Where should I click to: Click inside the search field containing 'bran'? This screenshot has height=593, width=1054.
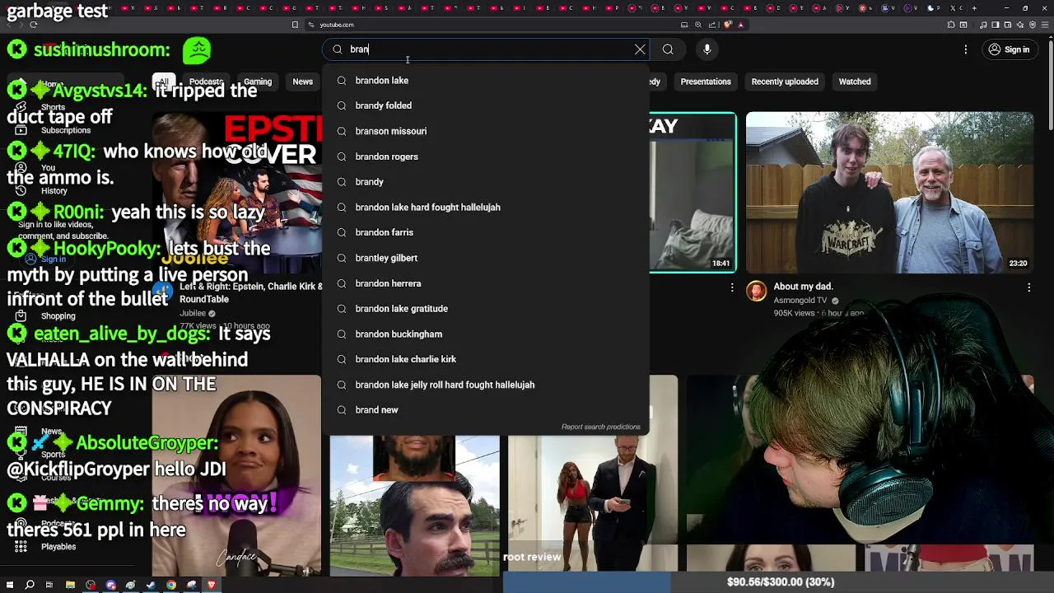[486, 49]
